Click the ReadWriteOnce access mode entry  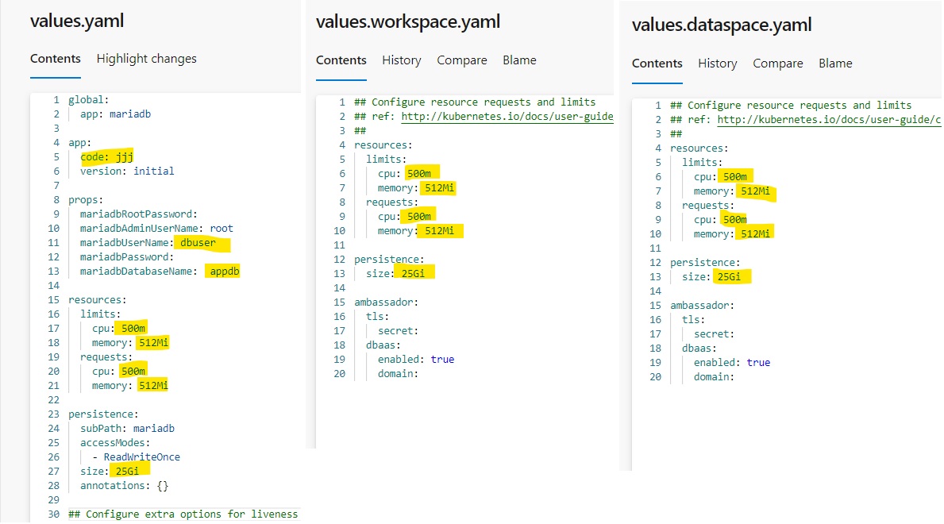coord(141,457)
